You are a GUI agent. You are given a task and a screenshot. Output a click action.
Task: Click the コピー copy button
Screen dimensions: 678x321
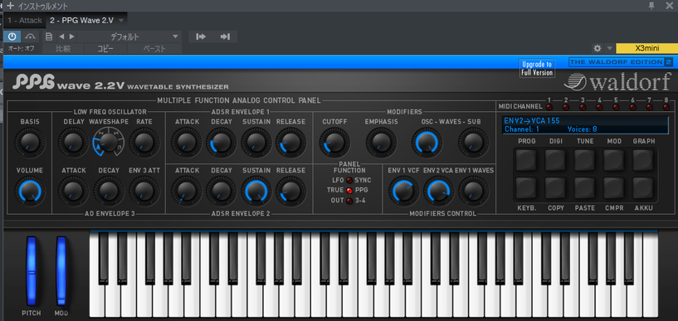(x=105, y=48)
